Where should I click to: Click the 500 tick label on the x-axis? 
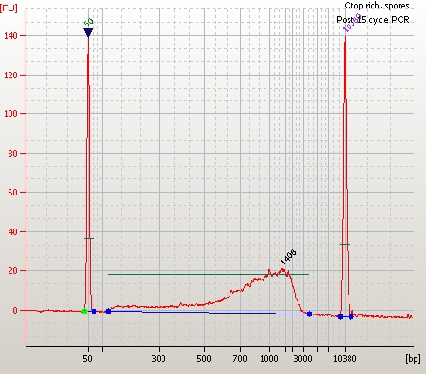204,359
